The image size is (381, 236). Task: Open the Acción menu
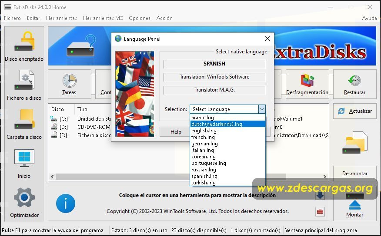[164, 18]
